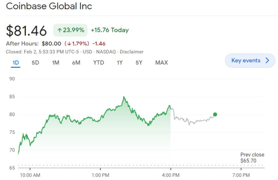The width and height of the screenshot is (278, 180).
Task: Click the green dot at chart end
Action: pyautogui.click(x=215, y=114)
